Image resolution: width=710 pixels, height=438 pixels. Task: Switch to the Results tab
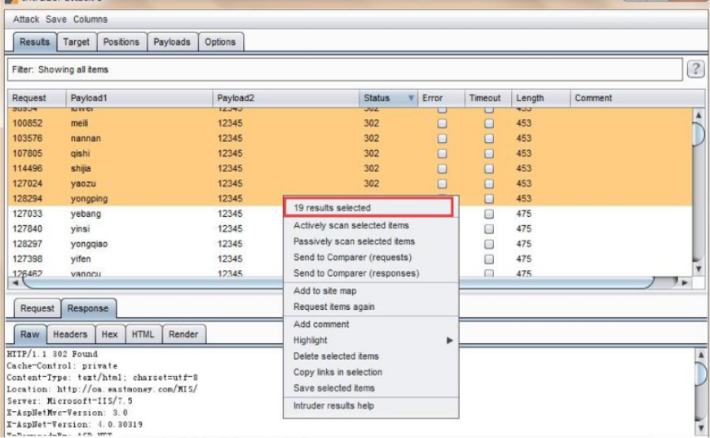tap(34, 42)
